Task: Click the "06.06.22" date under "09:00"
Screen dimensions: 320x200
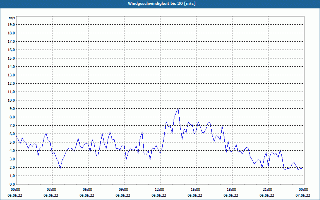Action: click(x=123, y=196)
